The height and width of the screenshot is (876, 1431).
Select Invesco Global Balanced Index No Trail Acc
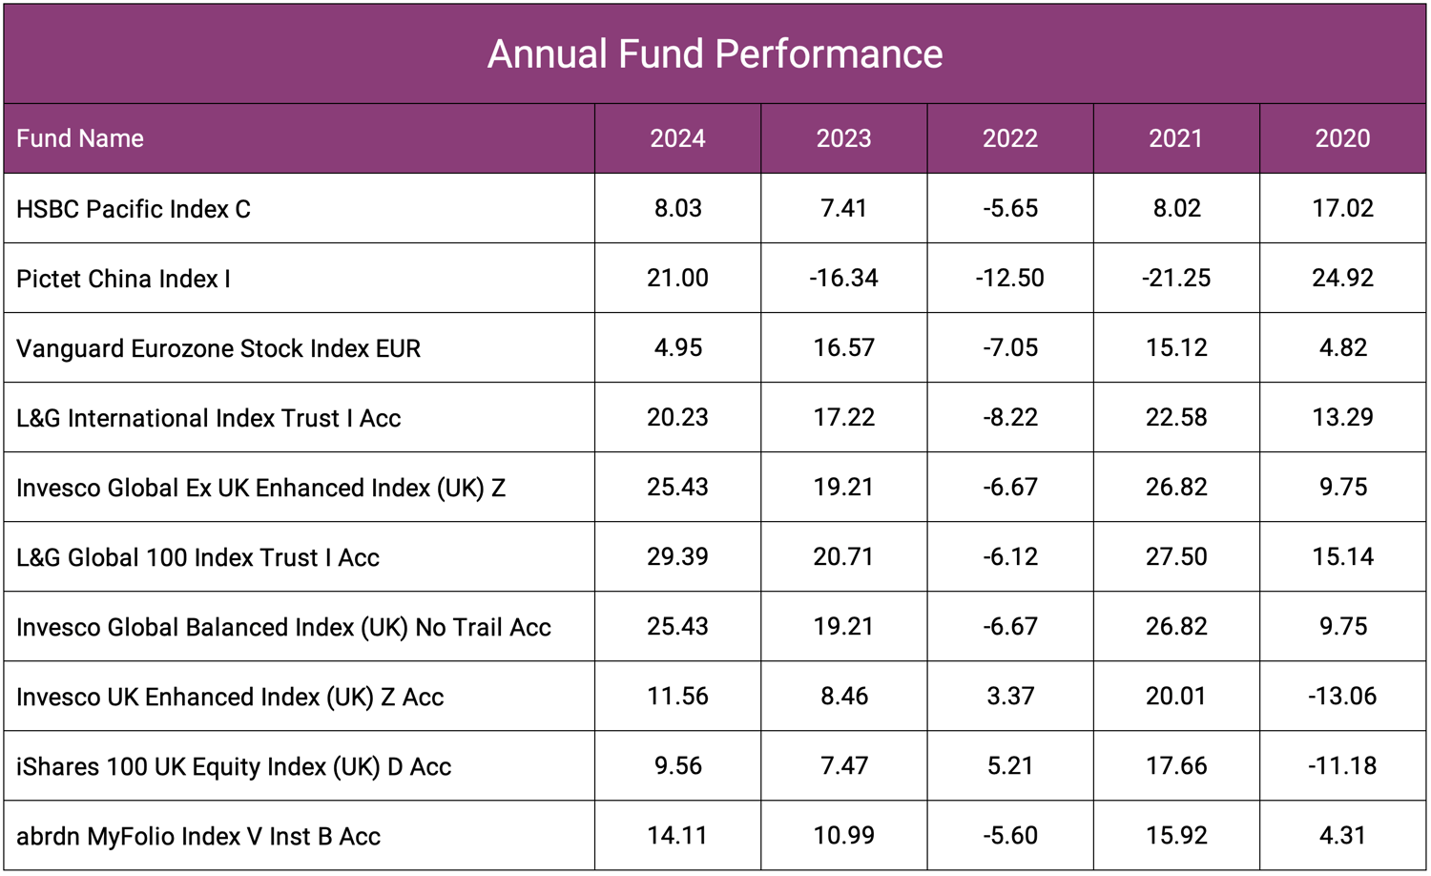[x=283, y=627]
